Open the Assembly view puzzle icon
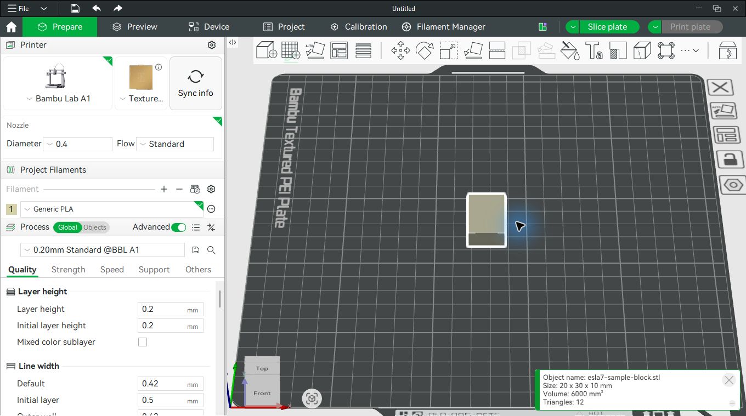 (x=728, y=50)
